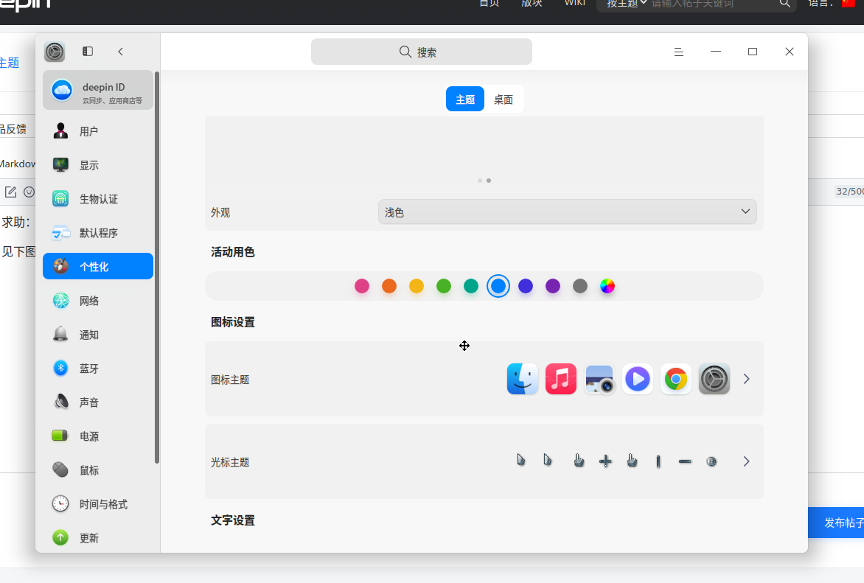864x583 pixels.
Task: Open the deepin ID account entry
Action: (x=98, y=91)
